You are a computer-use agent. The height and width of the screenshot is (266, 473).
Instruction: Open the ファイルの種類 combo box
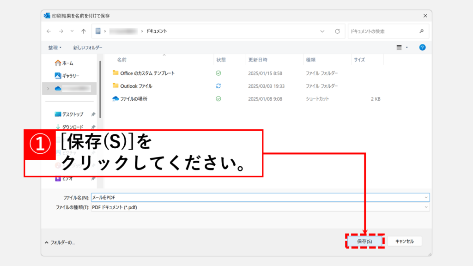click(x=261, y=207)
